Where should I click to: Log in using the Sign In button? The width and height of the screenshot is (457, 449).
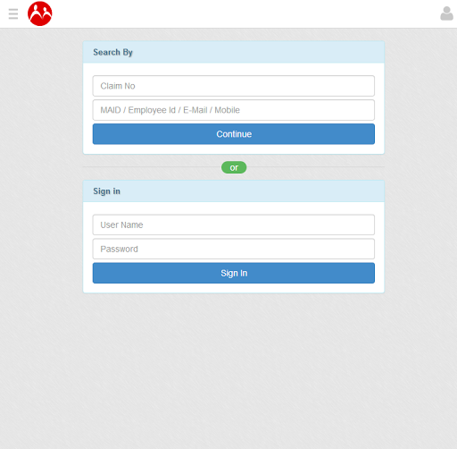click(234, 273)
